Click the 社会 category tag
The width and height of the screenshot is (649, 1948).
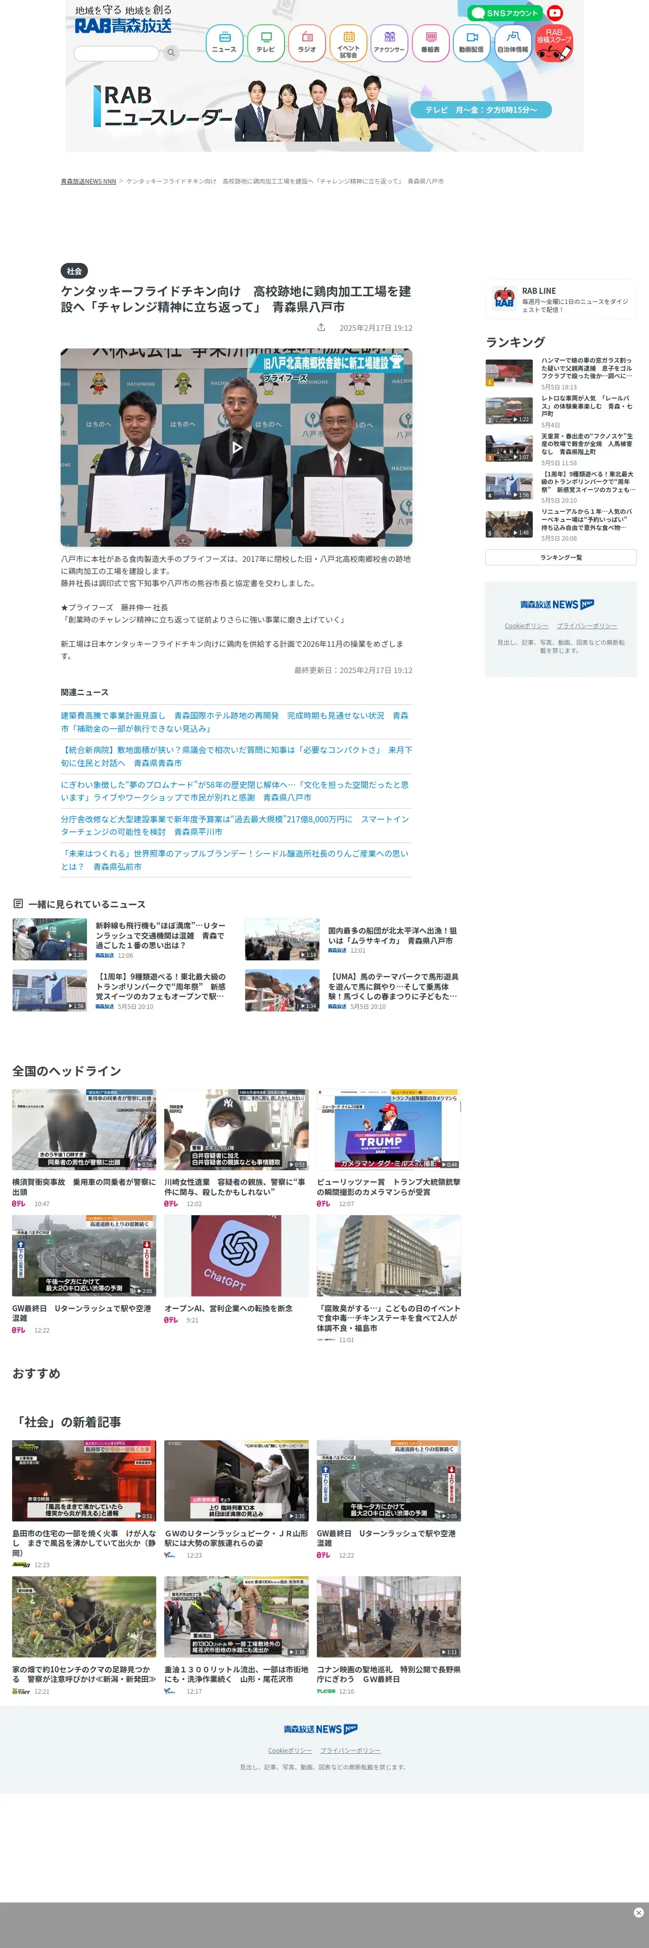click(74, 271)
